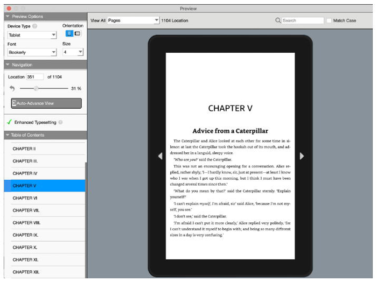Click the '1104 Location' toolbar text
377x282 pixels.
pyautogui.click(x=174, y=20)
